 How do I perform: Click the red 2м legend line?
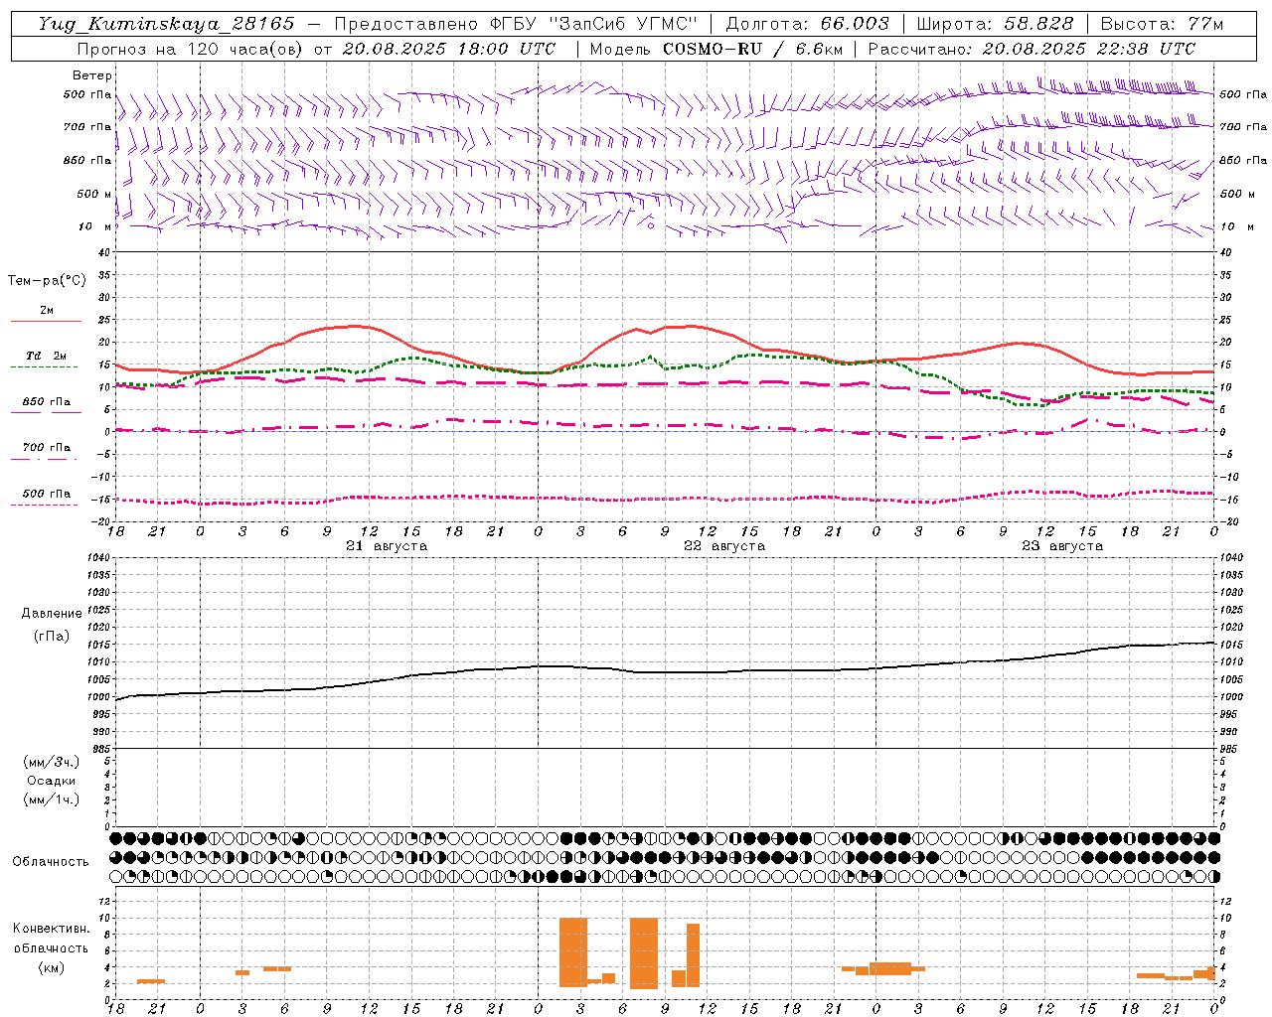point(46,321)
